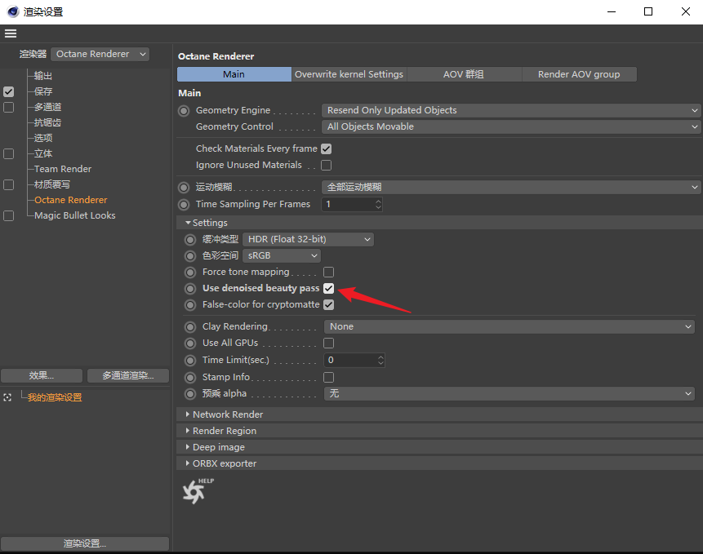This screenshot has width=703, height=554.
Task: Click the Stamp Info animation dot
Action: coord(190,377)
